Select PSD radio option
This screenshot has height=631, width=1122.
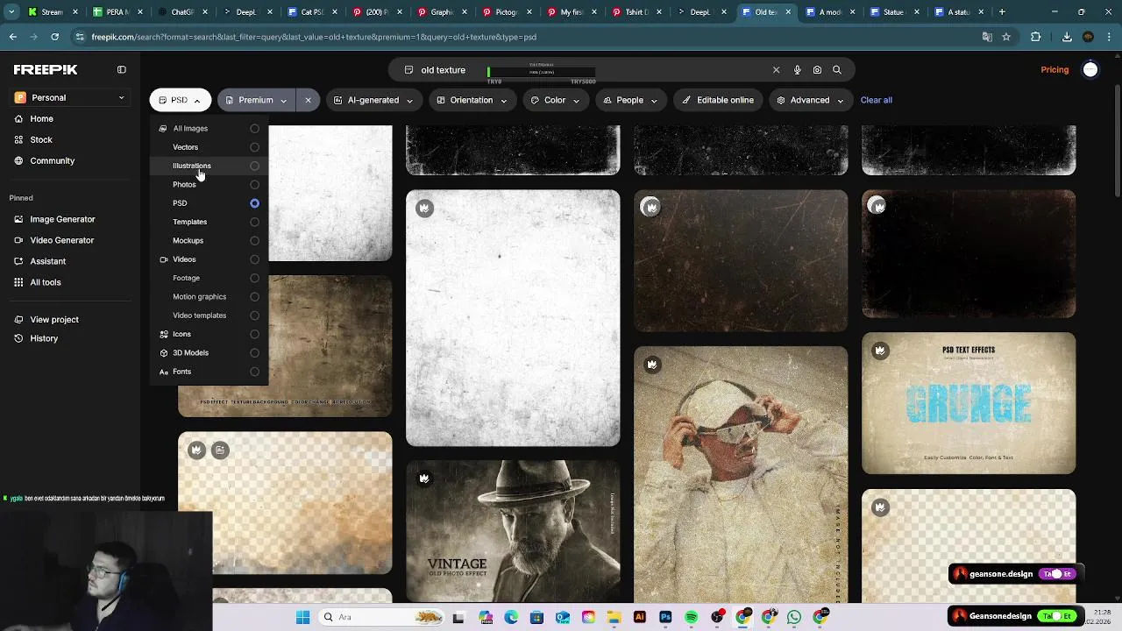(254, 203)
